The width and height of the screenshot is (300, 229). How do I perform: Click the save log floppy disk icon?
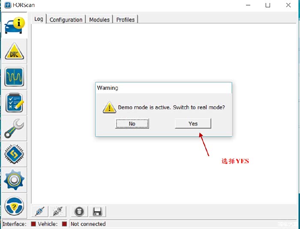[97, 211]
